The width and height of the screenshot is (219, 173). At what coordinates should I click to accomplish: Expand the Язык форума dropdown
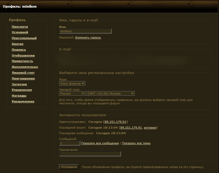[x=72, y=83]
